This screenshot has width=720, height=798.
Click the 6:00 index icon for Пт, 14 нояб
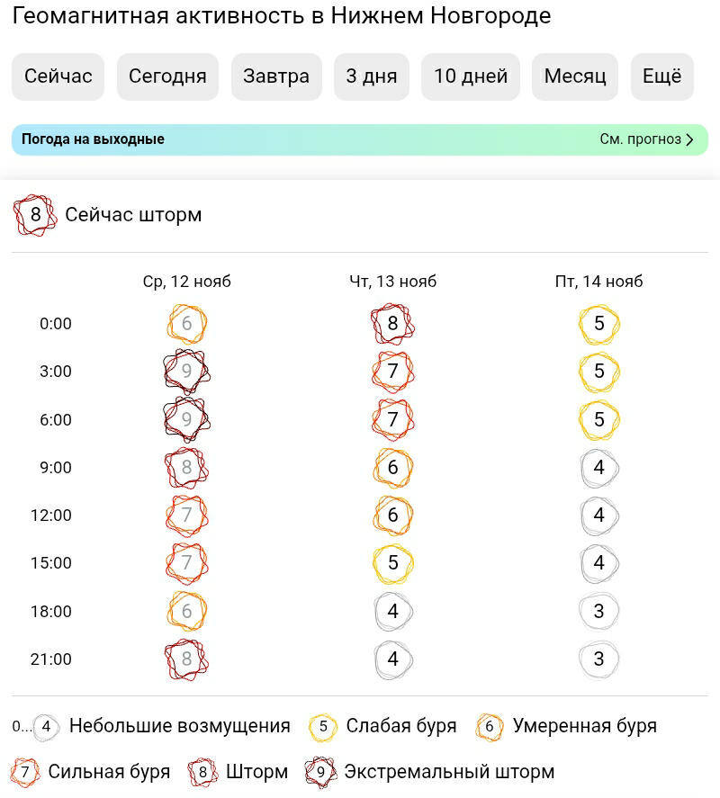599,419
